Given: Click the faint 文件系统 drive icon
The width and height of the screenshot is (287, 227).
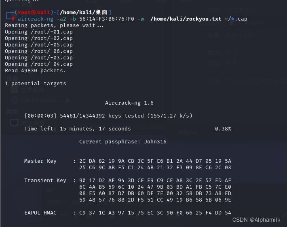Looking at the screenshot, I should point(14,90).
